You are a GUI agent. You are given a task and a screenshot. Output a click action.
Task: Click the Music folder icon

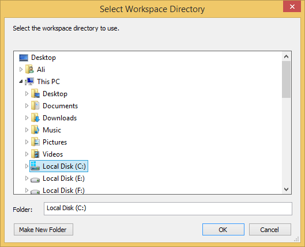point(35,130)
